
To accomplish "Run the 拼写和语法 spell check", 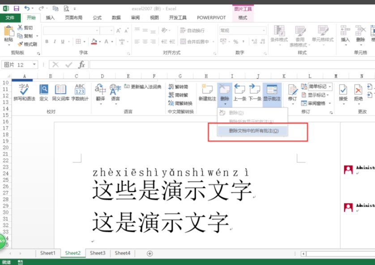I will pyautogui.click(x=25, y=92).
